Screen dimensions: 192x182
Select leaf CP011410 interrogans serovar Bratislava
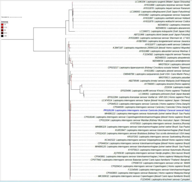143,133
